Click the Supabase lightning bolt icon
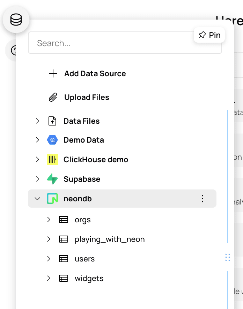The width and height of the screenshot is (243, 309). click(52, 179)
